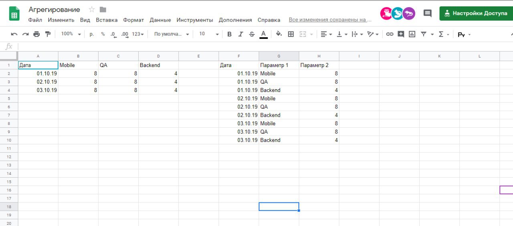
Task: Open more number formats 123 dropdown
Action: [138, 34]
